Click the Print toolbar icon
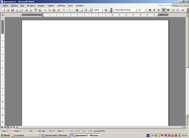Screen dimensions: 189x138 [x=26, y=10]
